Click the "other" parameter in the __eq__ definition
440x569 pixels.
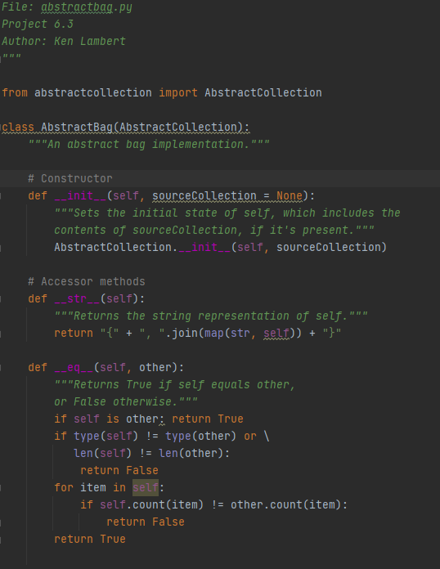155,368
